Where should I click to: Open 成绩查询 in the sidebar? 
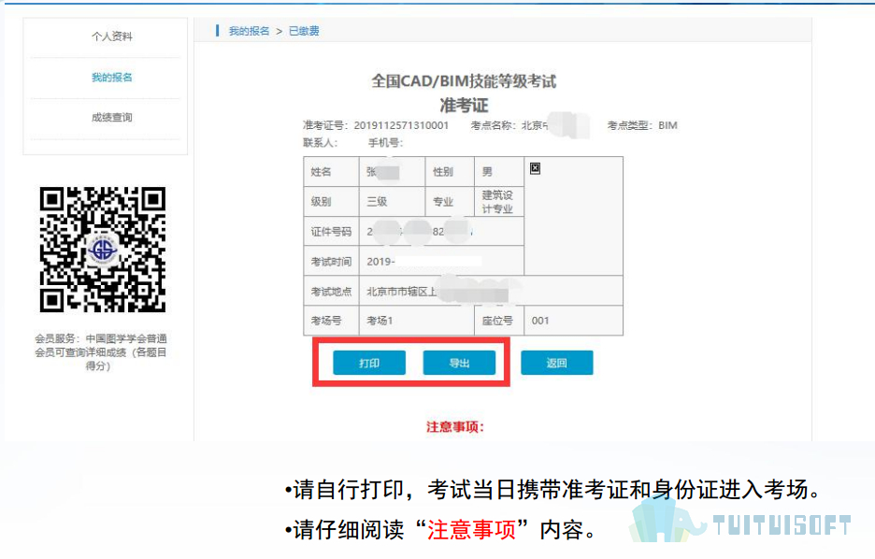coord(111,118)
